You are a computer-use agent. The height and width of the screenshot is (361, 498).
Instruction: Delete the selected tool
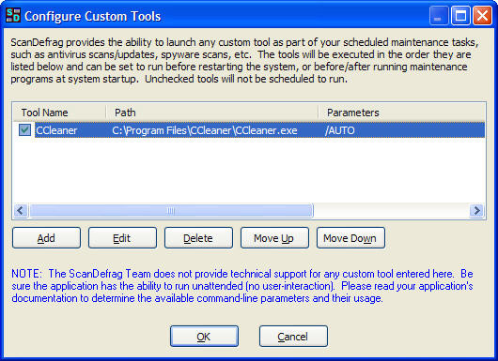[198, 238]
